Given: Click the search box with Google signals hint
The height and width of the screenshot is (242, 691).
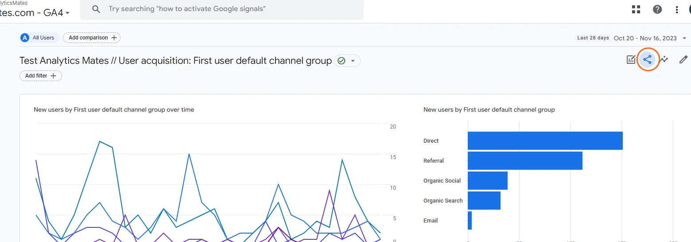Looking at the screenshot, I should coord(222,9).
